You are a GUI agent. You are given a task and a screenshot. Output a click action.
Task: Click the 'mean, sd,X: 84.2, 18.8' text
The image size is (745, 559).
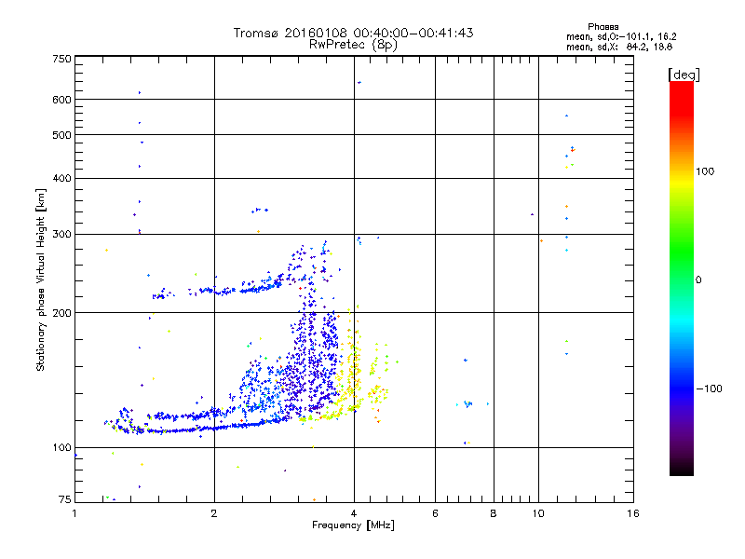point(619,47)
